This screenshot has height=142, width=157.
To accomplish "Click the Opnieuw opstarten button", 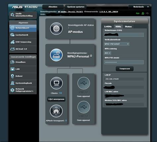I will coord(76,7).
